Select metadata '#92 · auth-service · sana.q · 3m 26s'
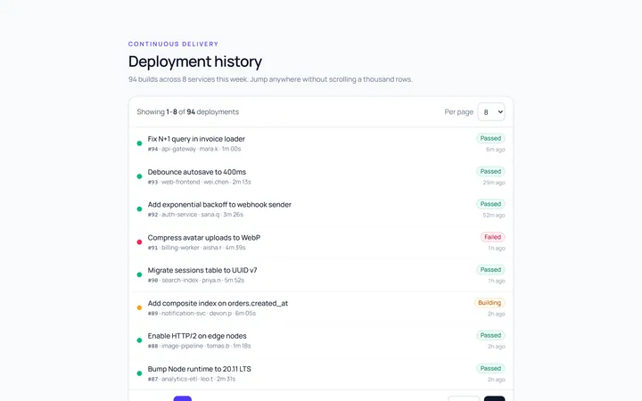The width and height of the screenshot is (642, 401). tap(195, 215)
